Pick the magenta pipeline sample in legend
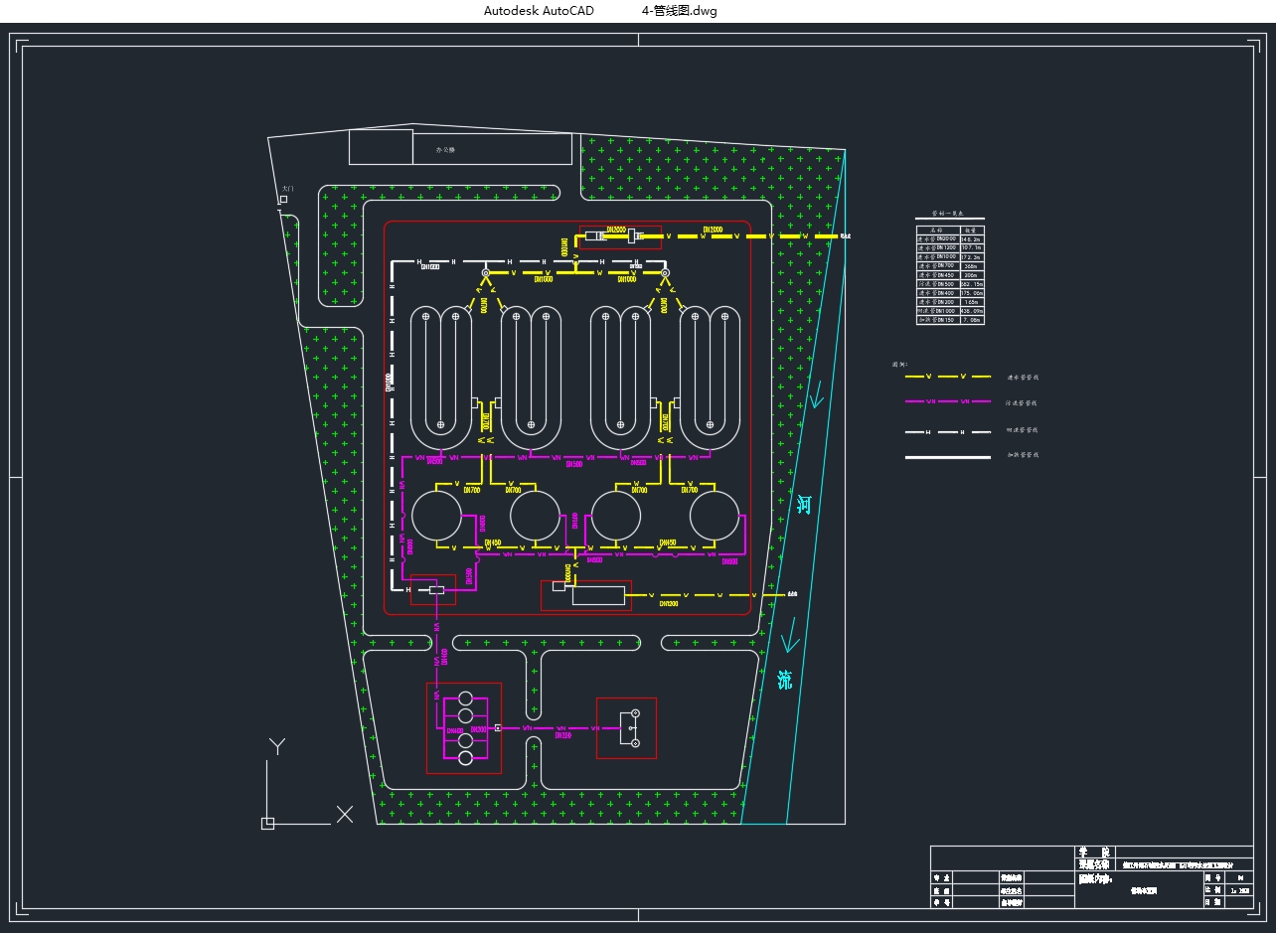The image size is (1276, 933). 947,401
